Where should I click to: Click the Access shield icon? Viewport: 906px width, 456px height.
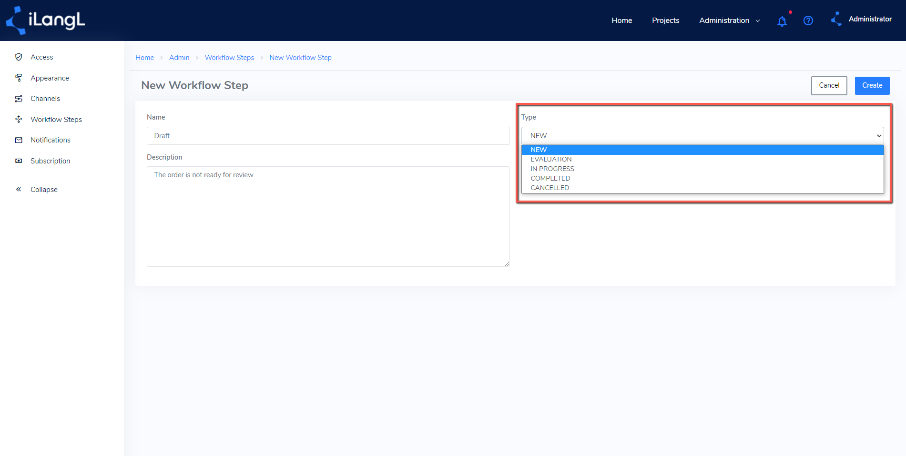click(x=19, y=57)
